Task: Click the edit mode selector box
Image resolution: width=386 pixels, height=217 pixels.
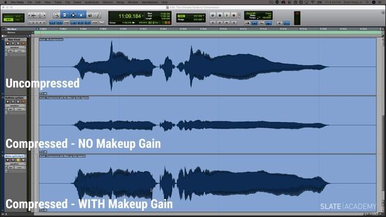Action: pyautogui.click(x=13, y=18)
